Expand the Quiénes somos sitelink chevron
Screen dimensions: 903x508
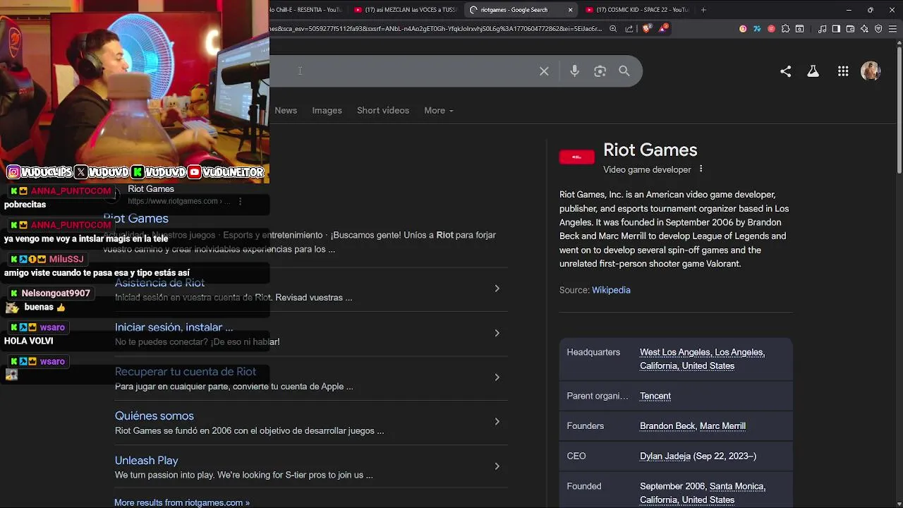(497, 422)
